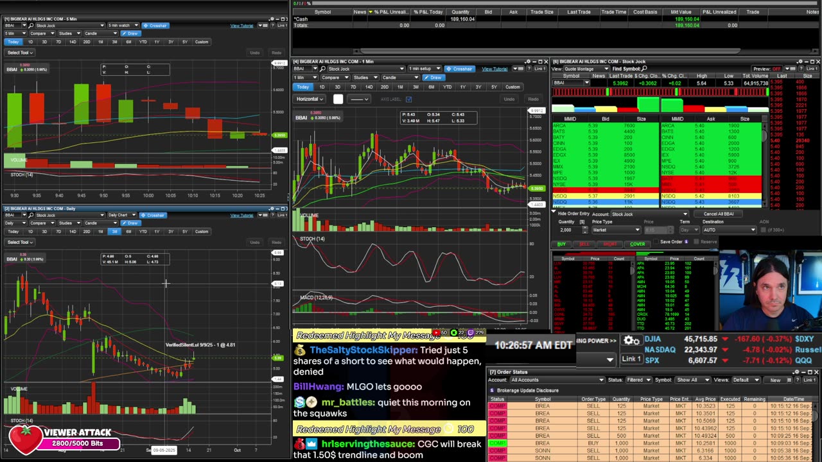Open View Tutorial link in 1 Min chart
The height and width of the screenshot is (462, 822).
click(494, 69)
